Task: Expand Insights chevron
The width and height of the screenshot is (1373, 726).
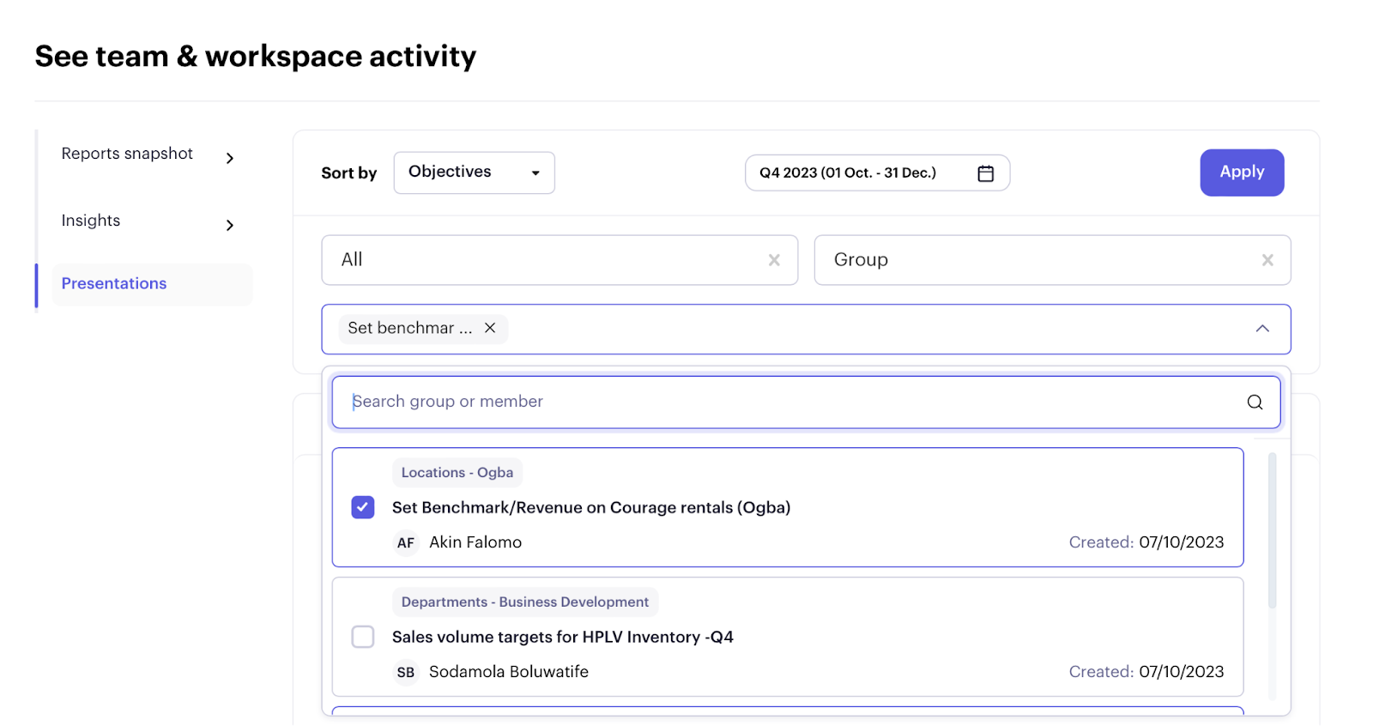Action: (x=230, y=225)
